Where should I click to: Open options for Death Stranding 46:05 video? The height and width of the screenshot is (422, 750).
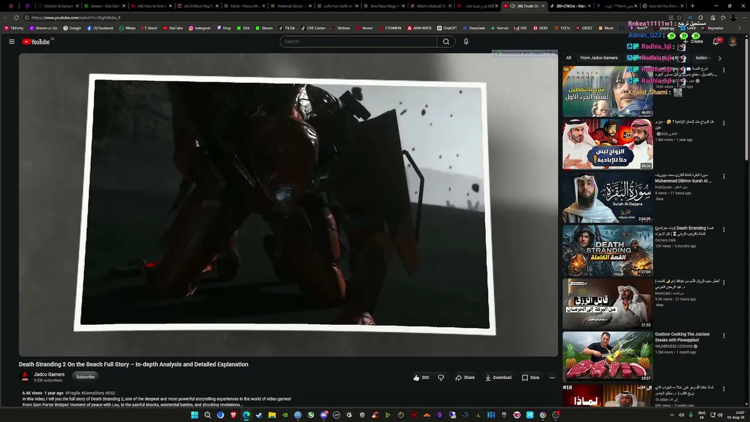pyautogui.click(x=724, y=70)
